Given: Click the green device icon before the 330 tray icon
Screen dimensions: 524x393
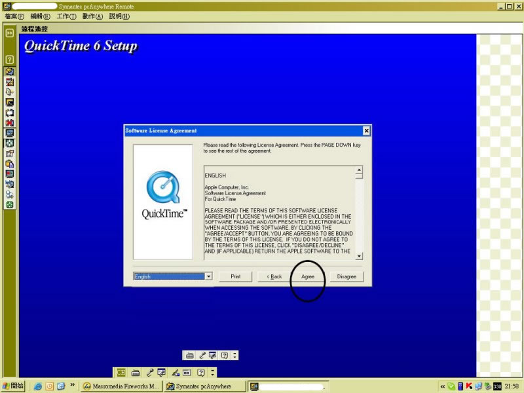Looking at the screenshot, I should click(487, 386).
